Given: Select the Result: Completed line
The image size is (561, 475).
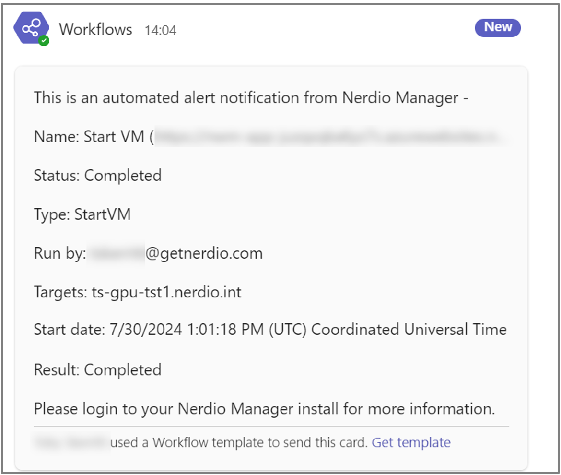Looking at the screenshot, I should click(x=97, y=370).
